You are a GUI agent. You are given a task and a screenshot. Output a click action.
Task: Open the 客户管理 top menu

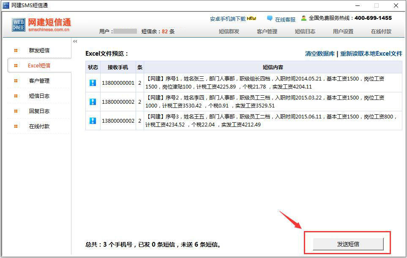pyautogui.click(x=267, y=32)
